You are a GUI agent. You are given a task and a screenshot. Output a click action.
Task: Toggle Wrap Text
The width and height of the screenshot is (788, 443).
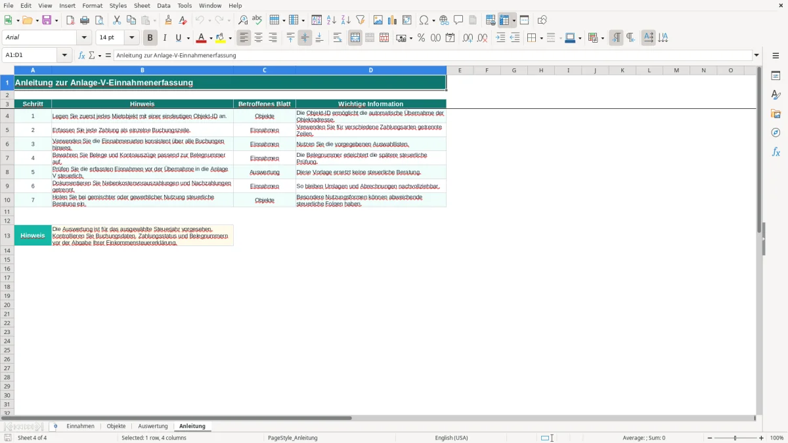point(338,38)
